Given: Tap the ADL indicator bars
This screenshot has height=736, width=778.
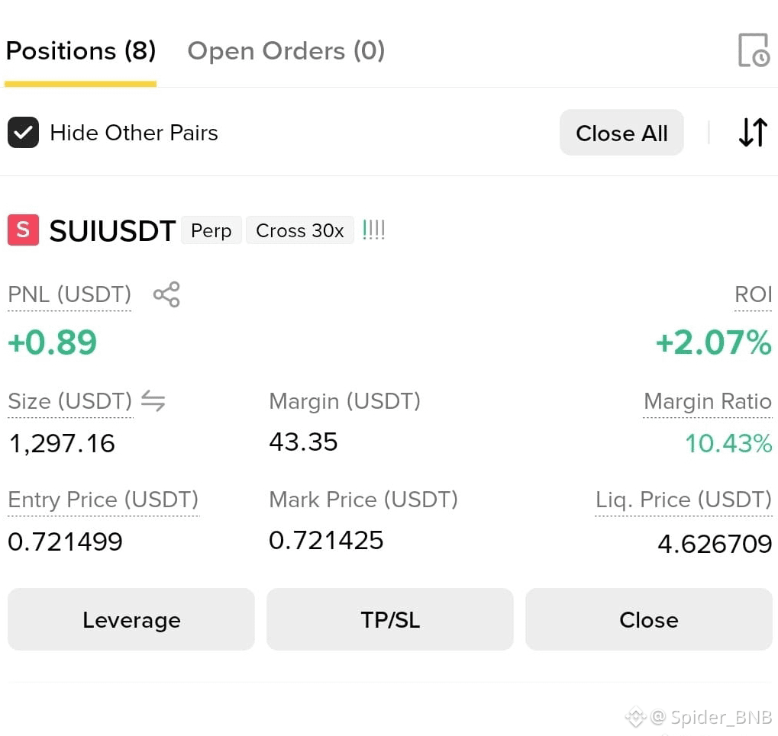Looking at the screenshot, I should pos(373,230).
